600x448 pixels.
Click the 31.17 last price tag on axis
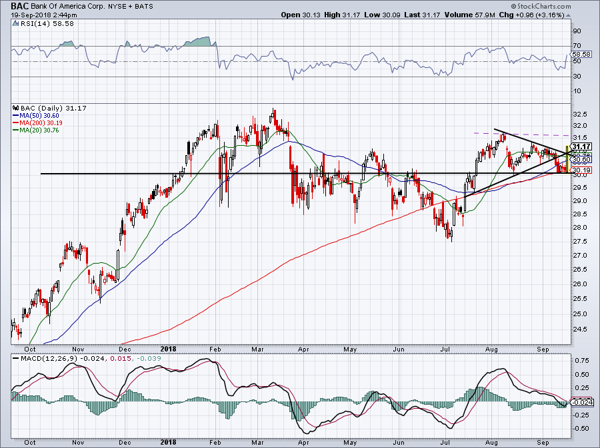(581, 146)
